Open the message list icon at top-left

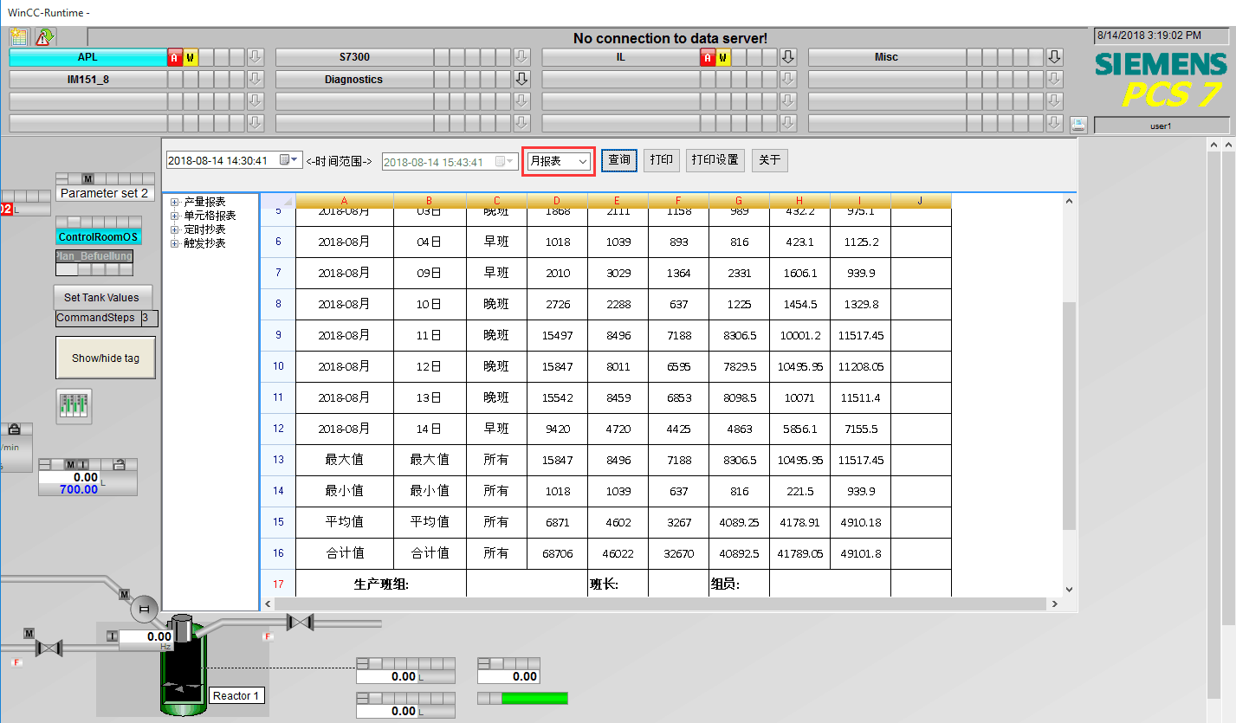pyautogui.click(x=19, y=36)
